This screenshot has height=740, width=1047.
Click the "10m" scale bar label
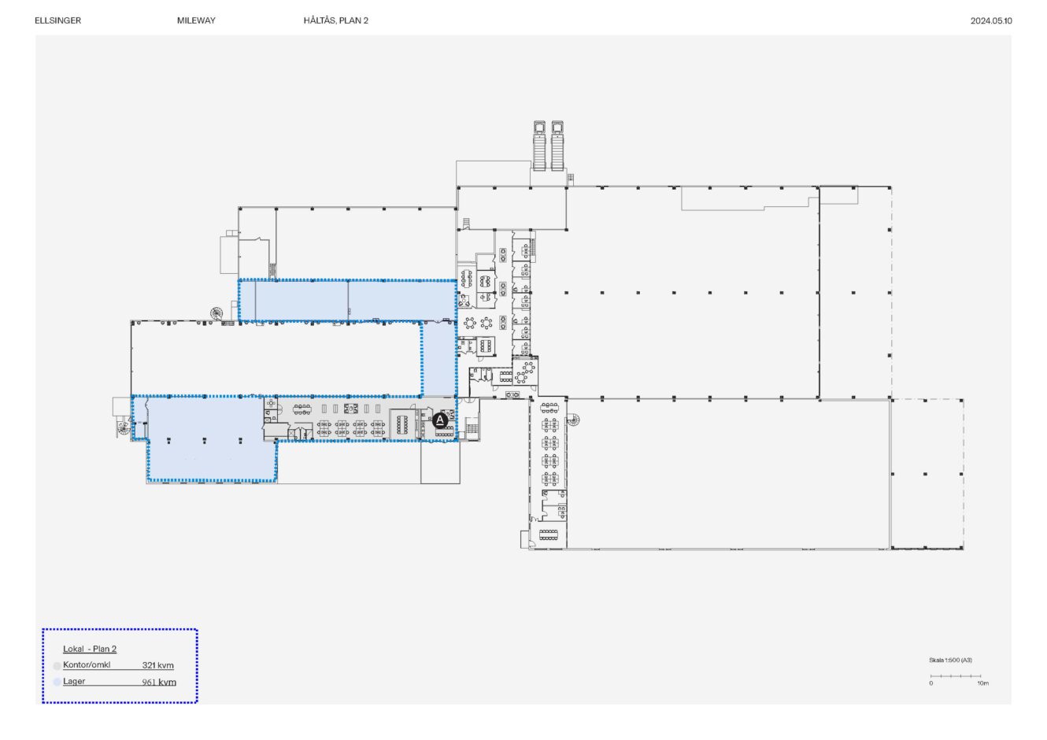[983, 683]
